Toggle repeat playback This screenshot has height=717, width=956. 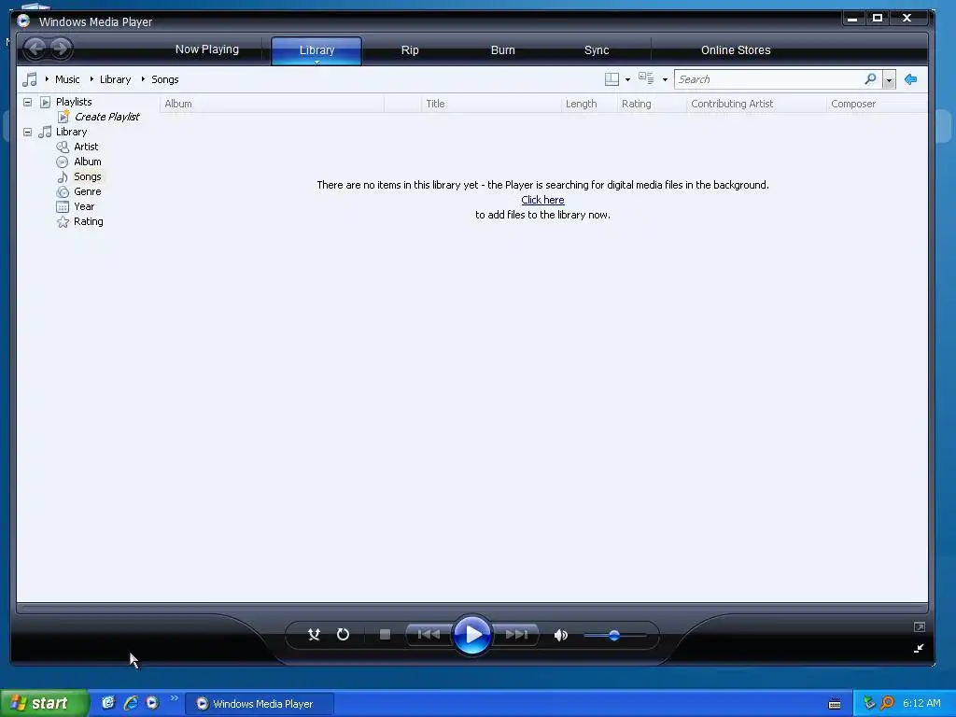344,635
